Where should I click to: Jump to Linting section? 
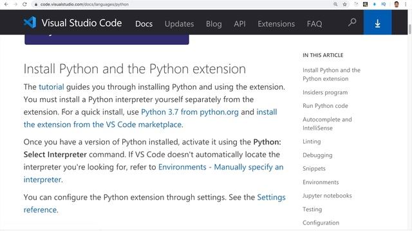312,141
